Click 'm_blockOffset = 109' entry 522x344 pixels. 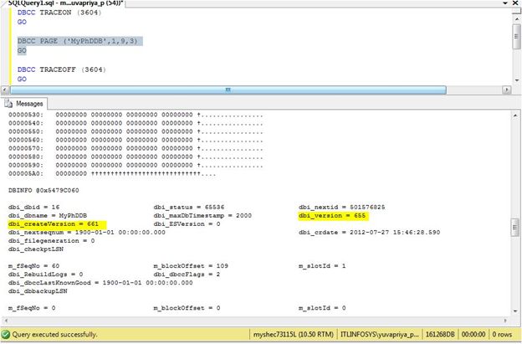(x=191, y=266)
